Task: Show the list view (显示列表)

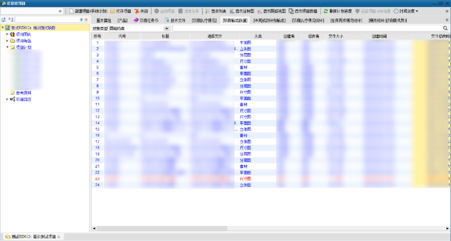Action: pos(215,11)
